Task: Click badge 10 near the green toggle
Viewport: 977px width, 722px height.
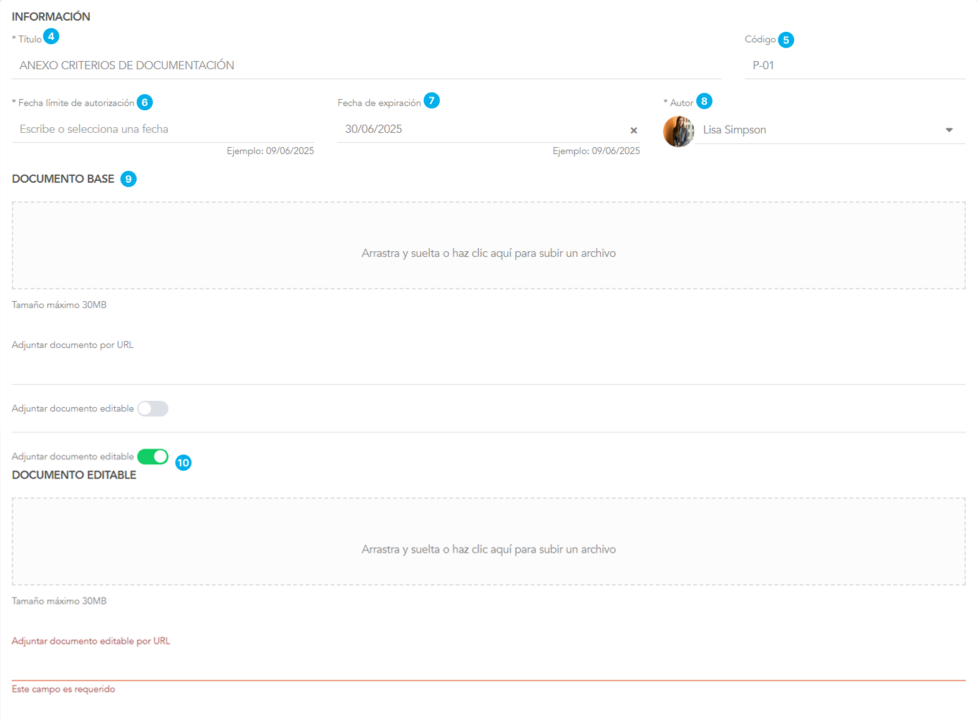Action: (183, 463)
